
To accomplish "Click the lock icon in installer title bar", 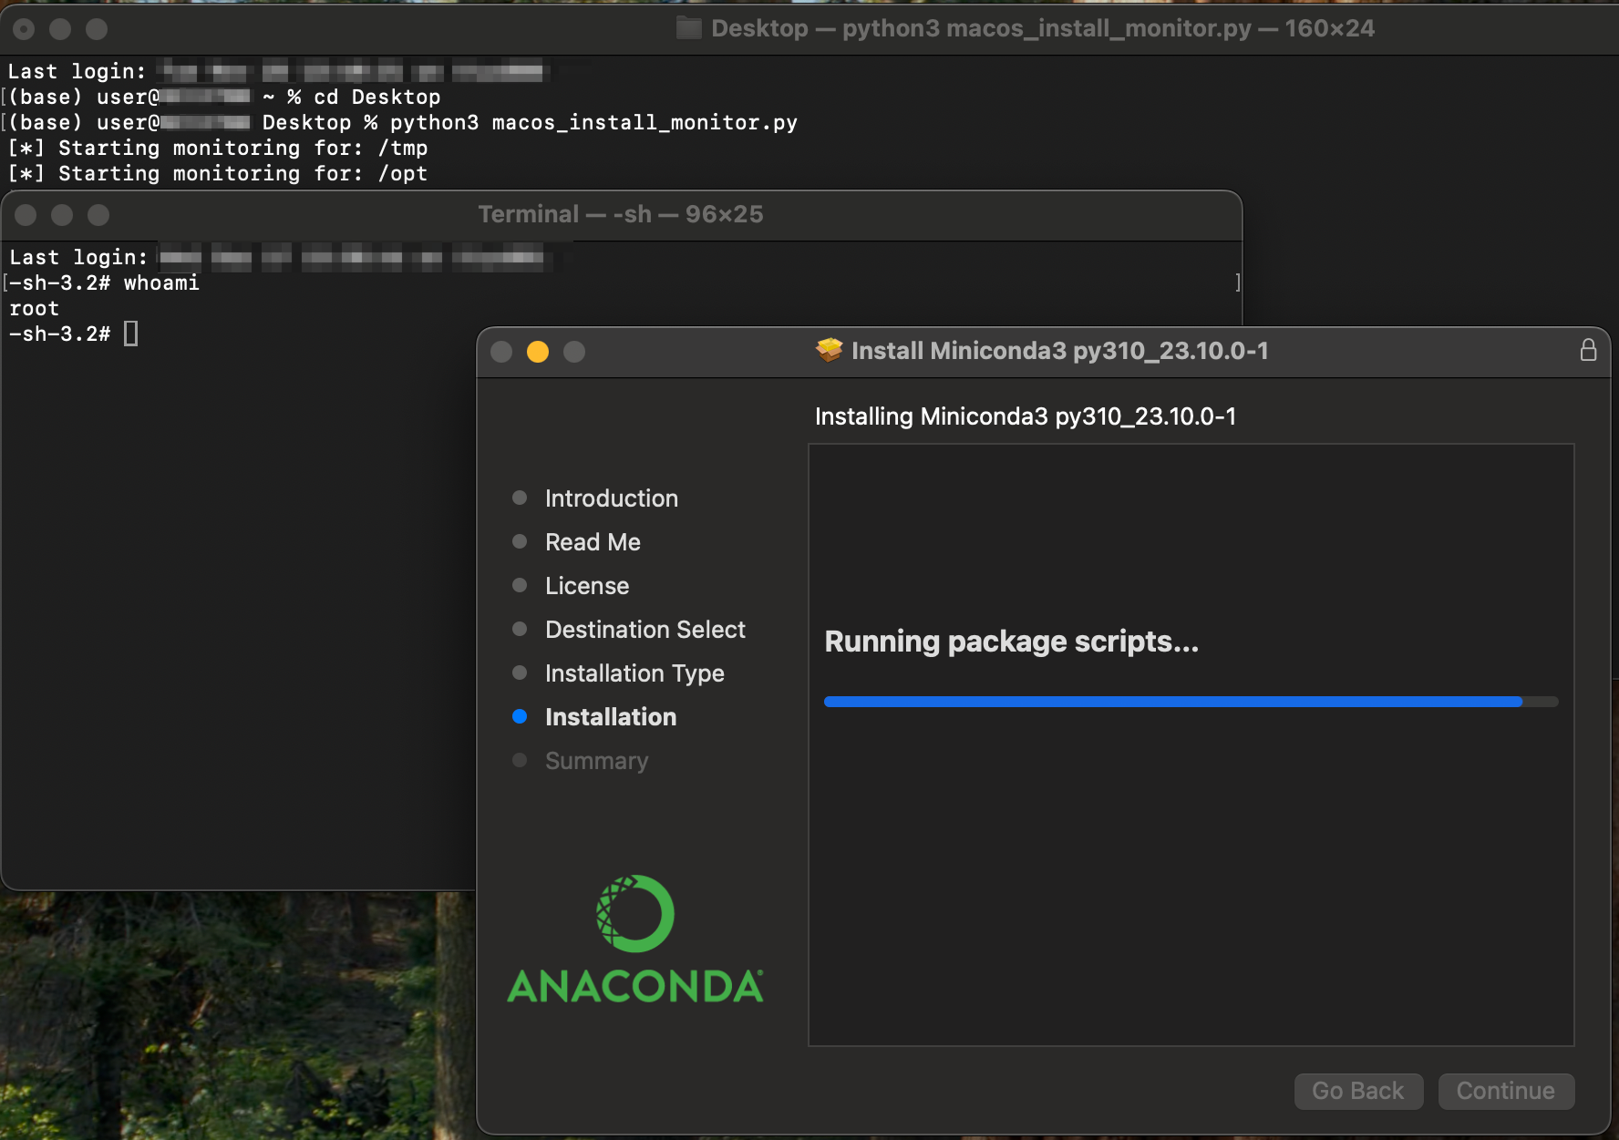I will pos(1587,351).
